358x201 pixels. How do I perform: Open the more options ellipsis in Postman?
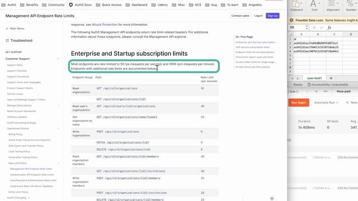(x=326, y=92)
